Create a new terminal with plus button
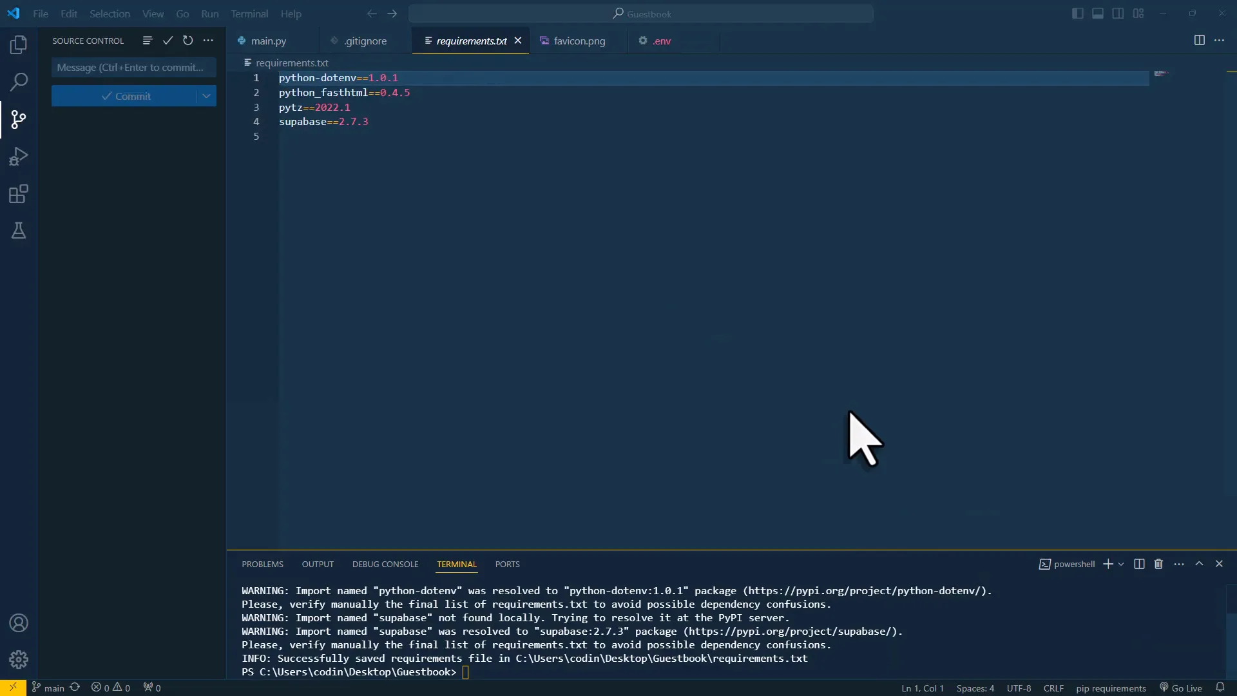The height and width of the screenshot is (696, 1237). (1108, 564)
